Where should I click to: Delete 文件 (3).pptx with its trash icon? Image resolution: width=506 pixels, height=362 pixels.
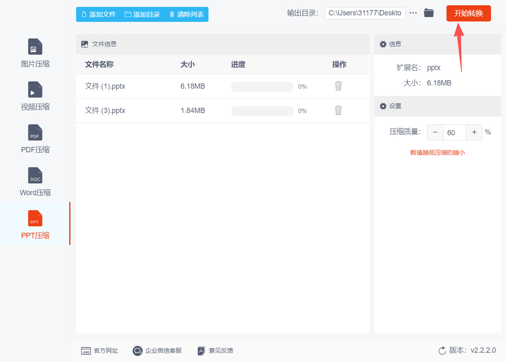(338, 110)
